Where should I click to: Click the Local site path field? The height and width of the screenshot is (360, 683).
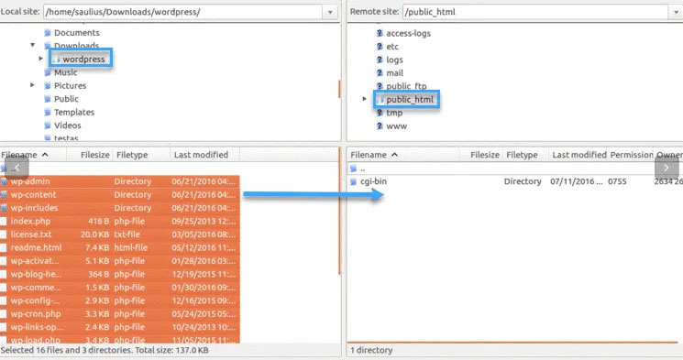183,12
